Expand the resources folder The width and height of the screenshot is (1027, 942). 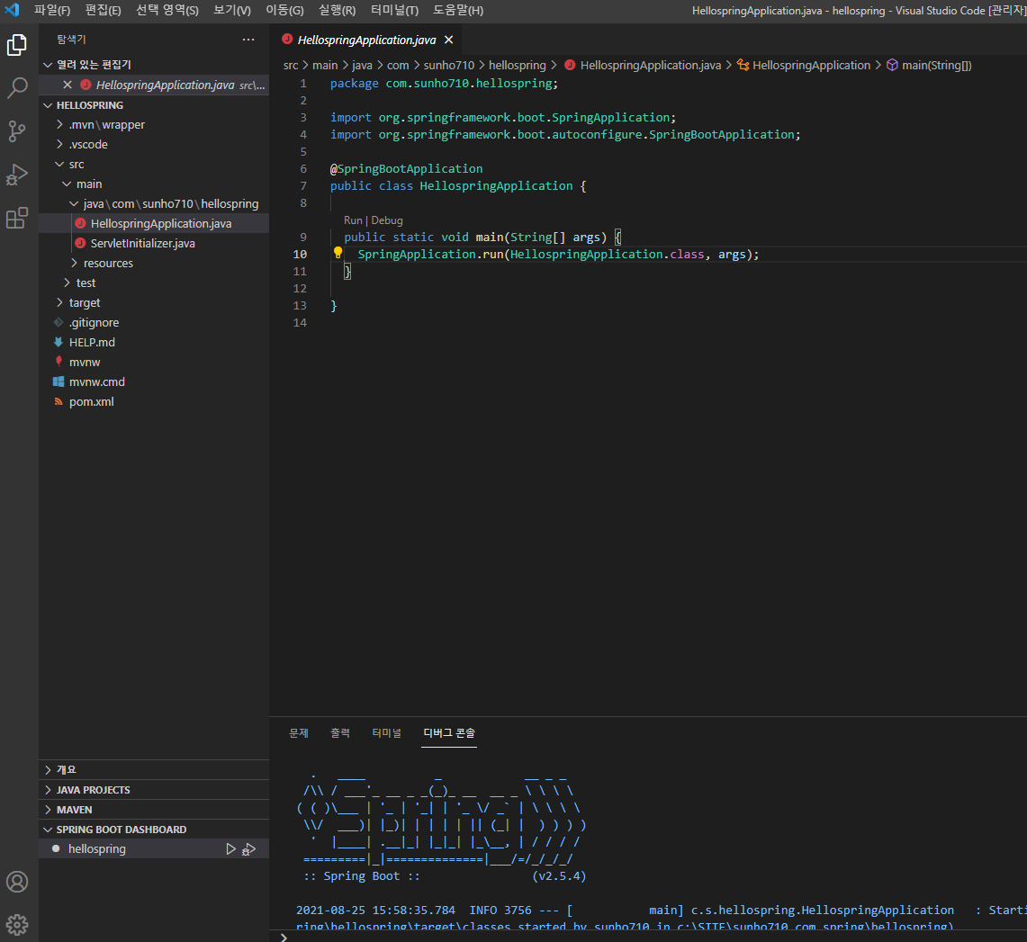coord(108,263)
